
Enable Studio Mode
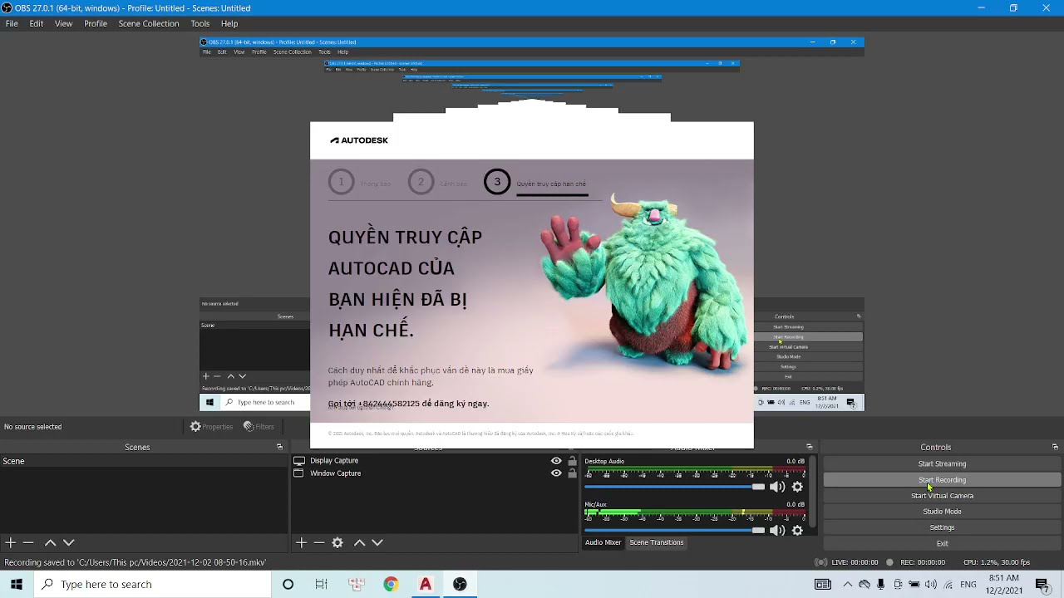tap(942, 512)
